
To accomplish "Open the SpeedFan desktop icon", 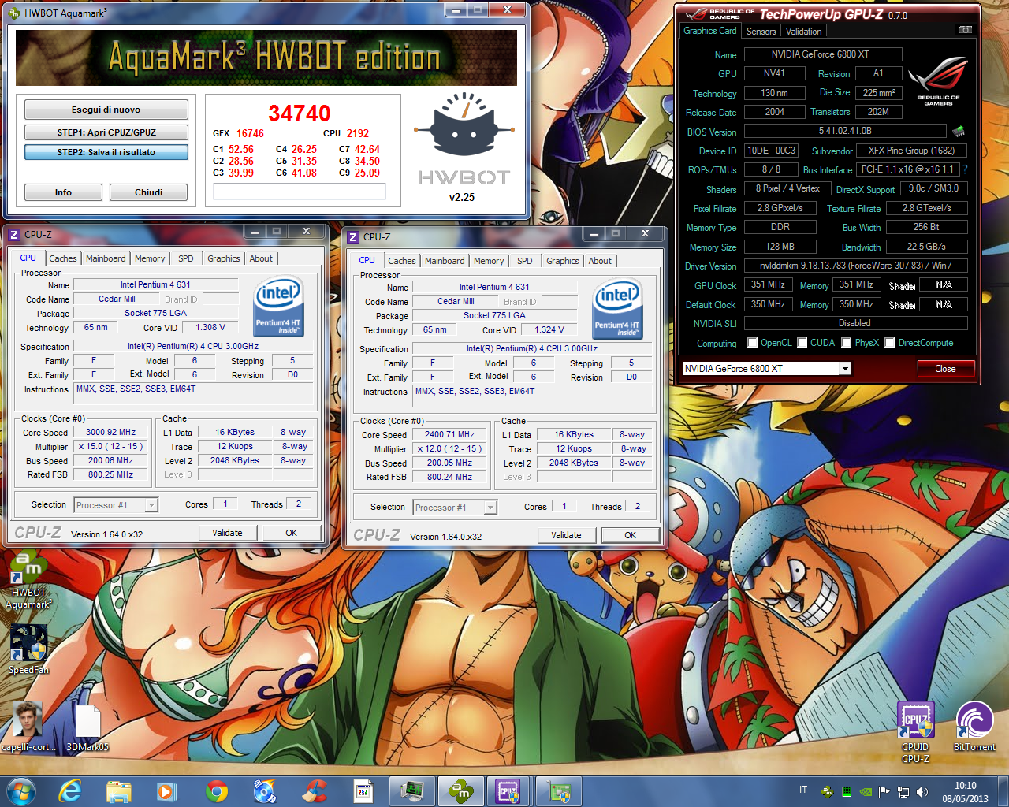I will click(28, 650).
